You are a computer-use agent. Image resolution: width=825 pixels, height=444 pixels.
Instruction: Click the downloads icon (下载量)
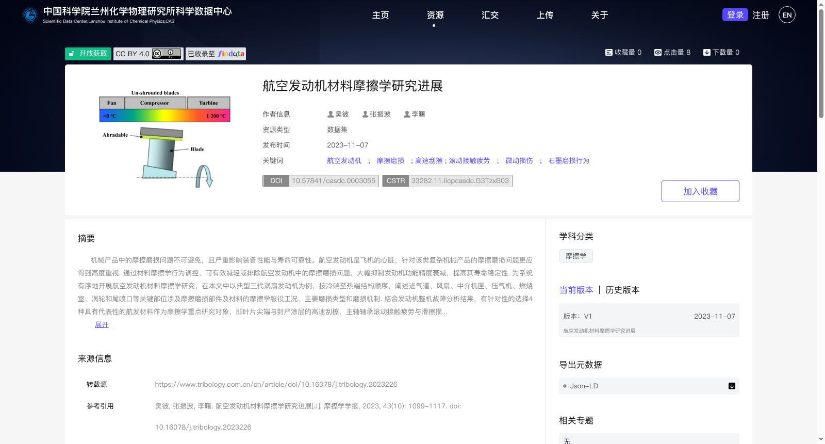(x=706, y=52)
